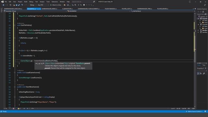Open the Window menu
The width and height of the screenshot is (208, 117).
[x=62, y=2]
